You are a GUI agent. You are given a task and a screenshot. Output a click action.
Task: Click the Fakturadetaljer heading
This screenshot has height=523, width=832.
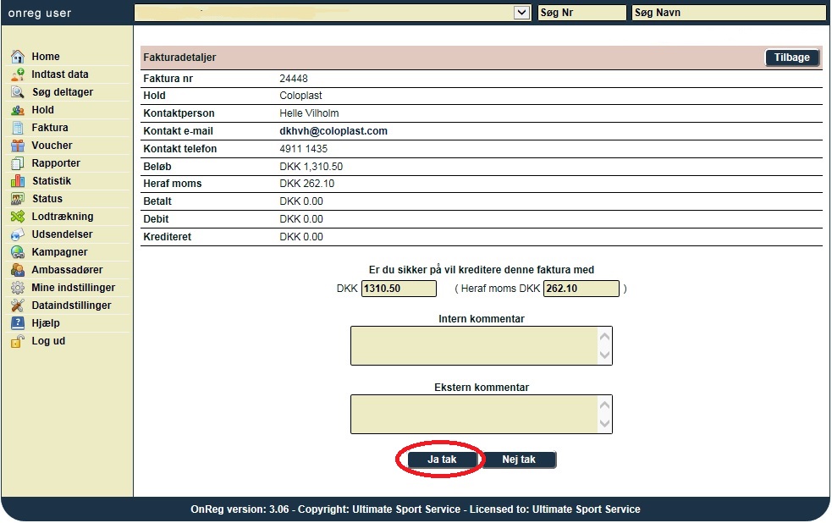179,58
